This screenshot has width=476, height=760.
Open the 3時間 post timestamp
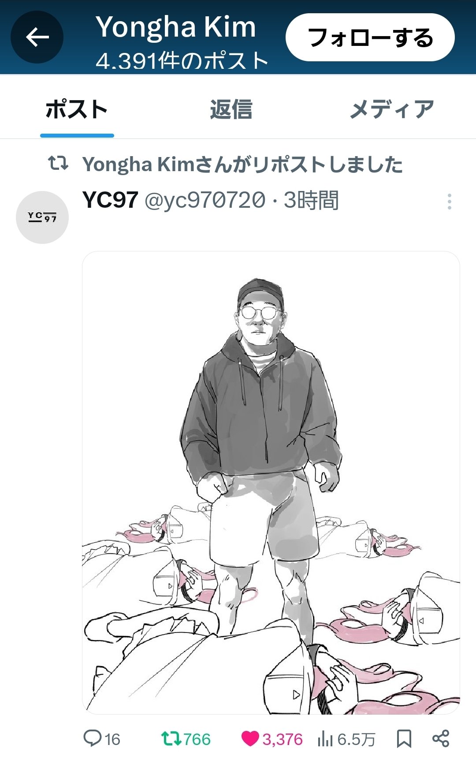pyautogui.click(x=311, y=201)
